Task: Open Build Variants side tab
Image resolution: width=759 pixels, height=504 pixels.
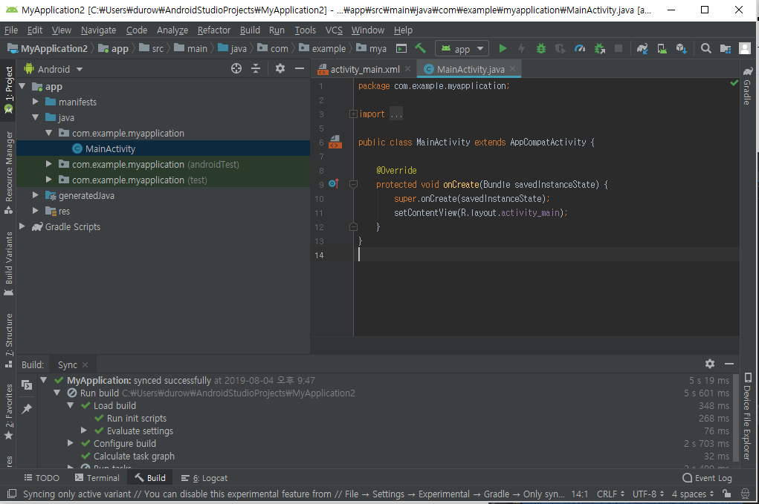Action: click(x=9, y=264)
